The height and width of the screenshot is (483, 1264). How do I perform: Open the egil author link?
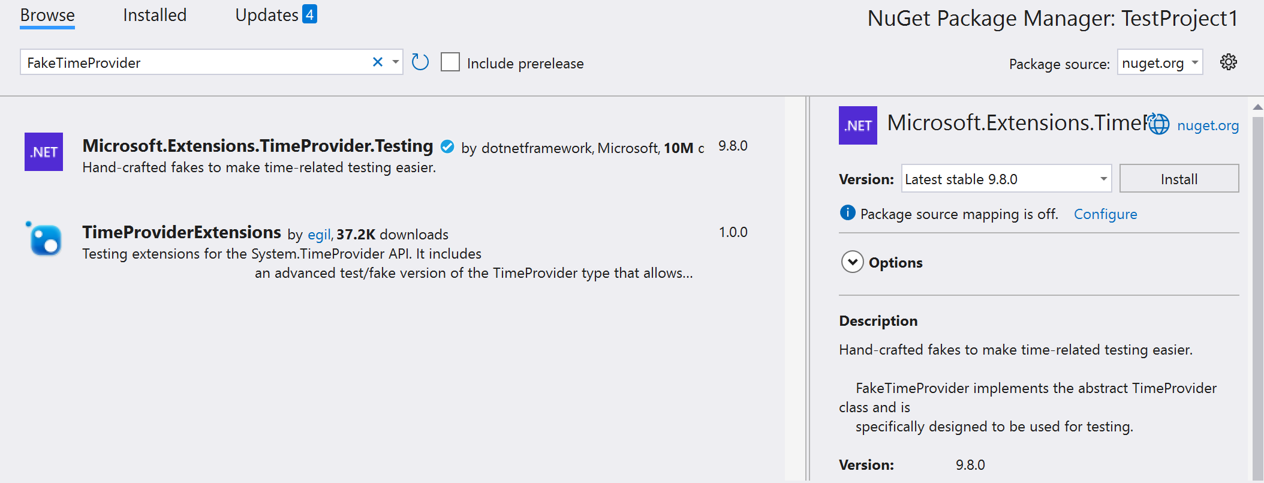click(x=319, y=235)
